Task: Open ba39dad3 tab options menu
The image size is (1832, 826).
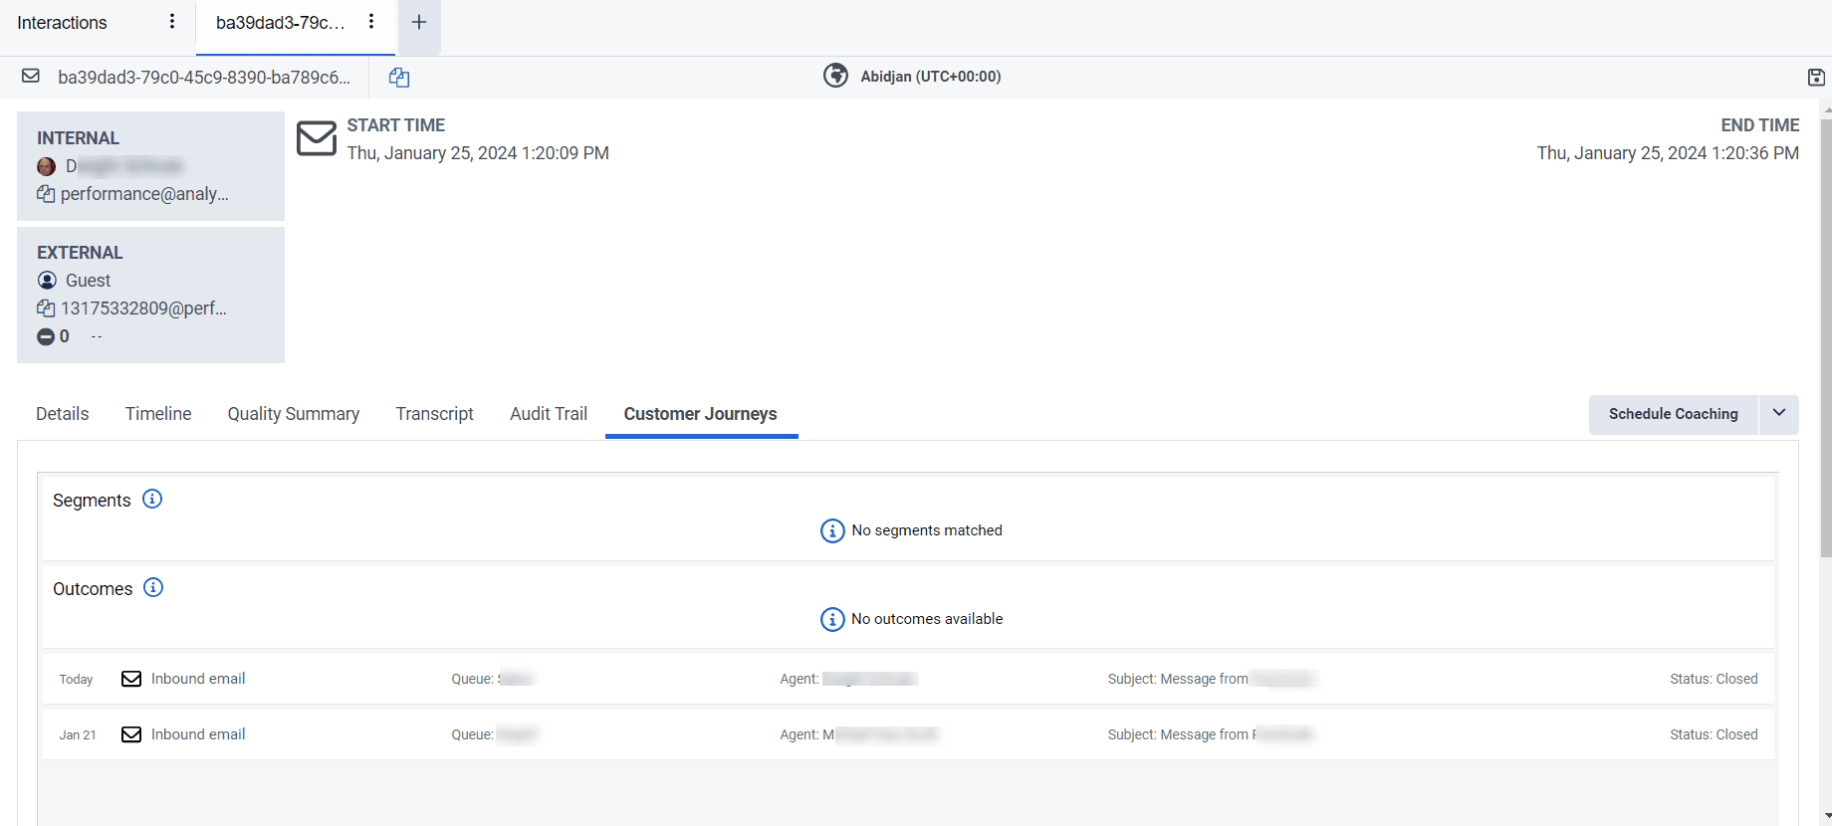Action: point(371,22)
